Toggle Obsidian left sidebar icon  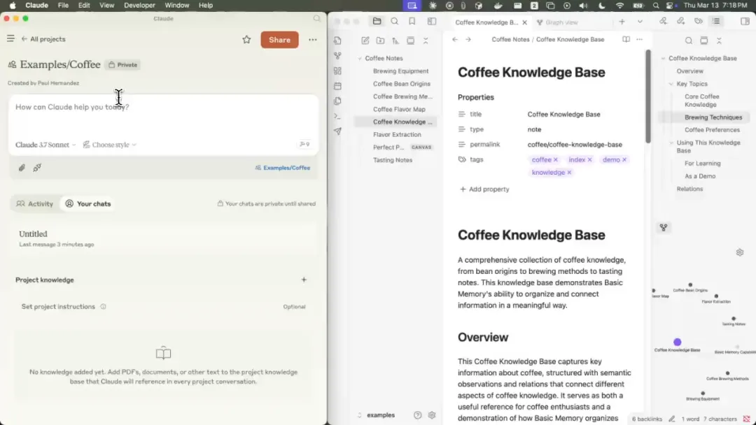point(431,21)
